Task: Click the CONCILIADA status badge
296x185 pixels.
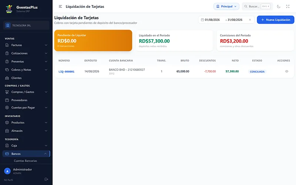Action: [x=257, y=71]
